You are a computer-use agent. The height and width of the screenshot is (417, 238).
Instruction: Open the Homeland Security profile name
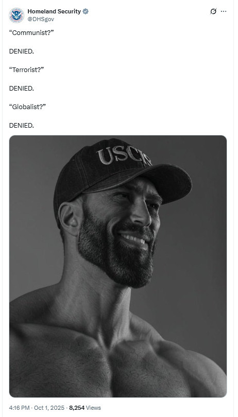point(54,11)
